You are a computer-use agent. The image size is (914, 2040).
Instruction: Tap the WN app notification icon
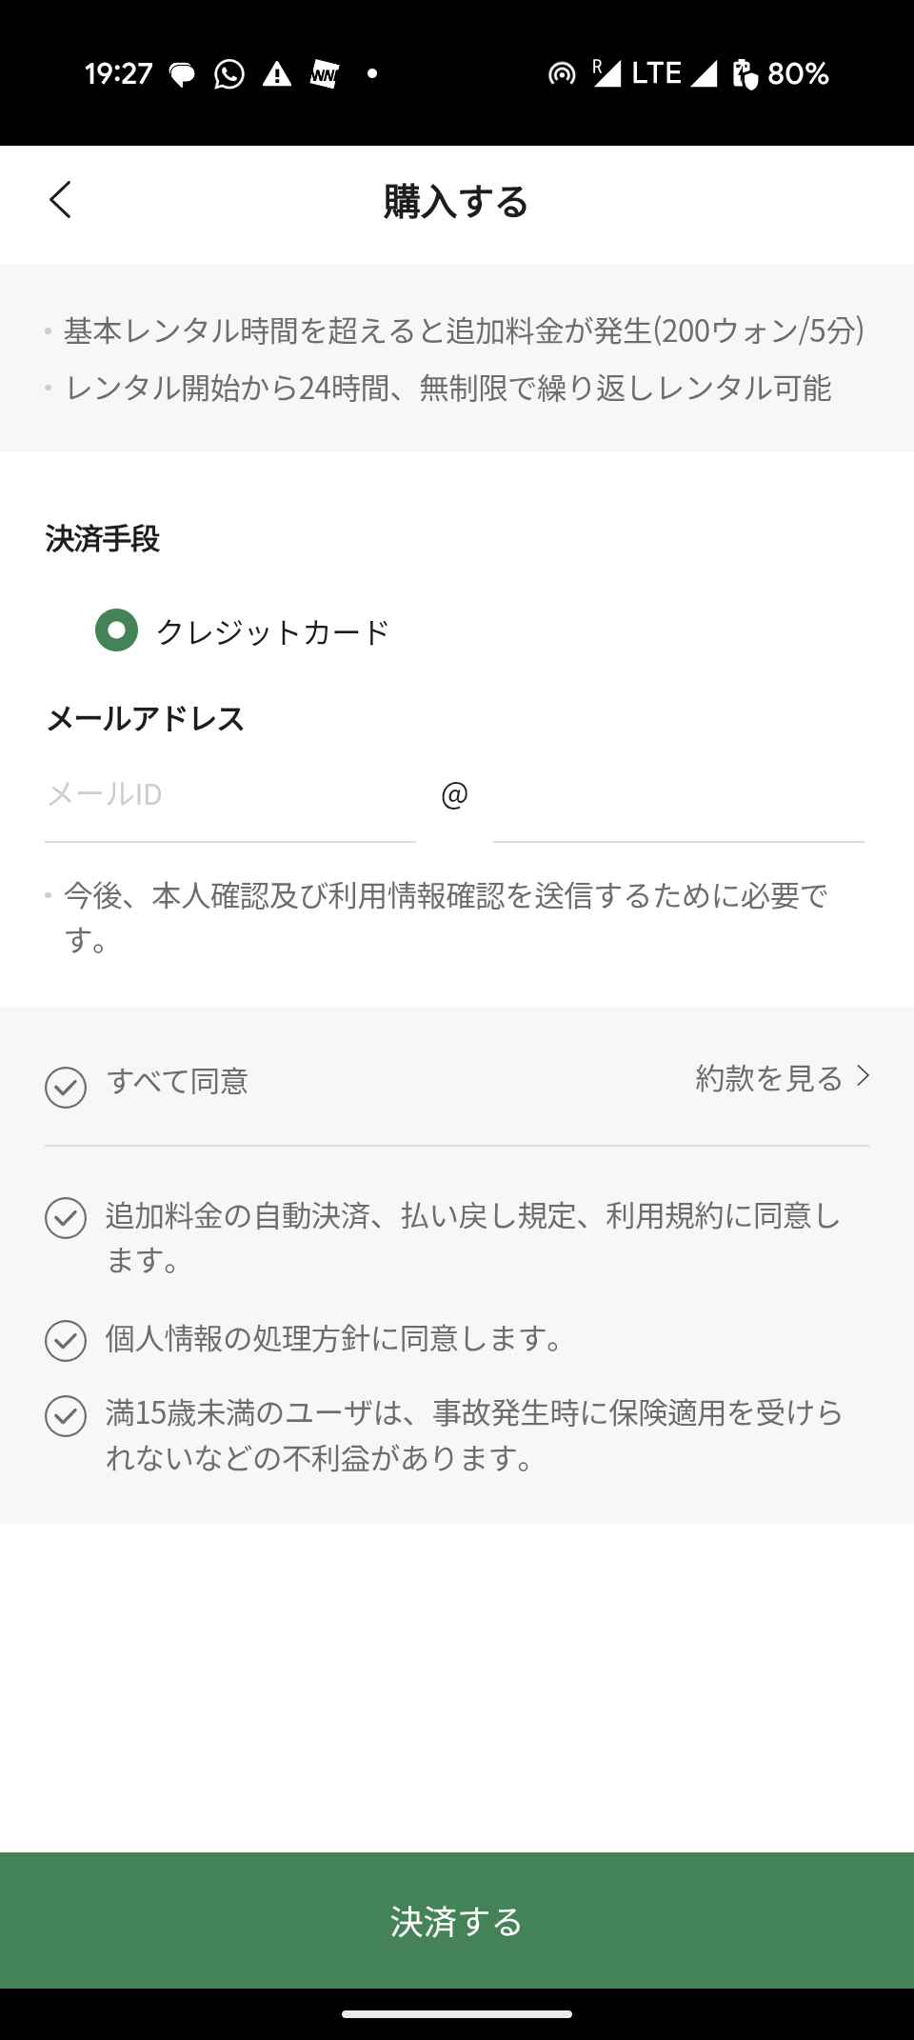pyautogui.click(x=325, y=73)
